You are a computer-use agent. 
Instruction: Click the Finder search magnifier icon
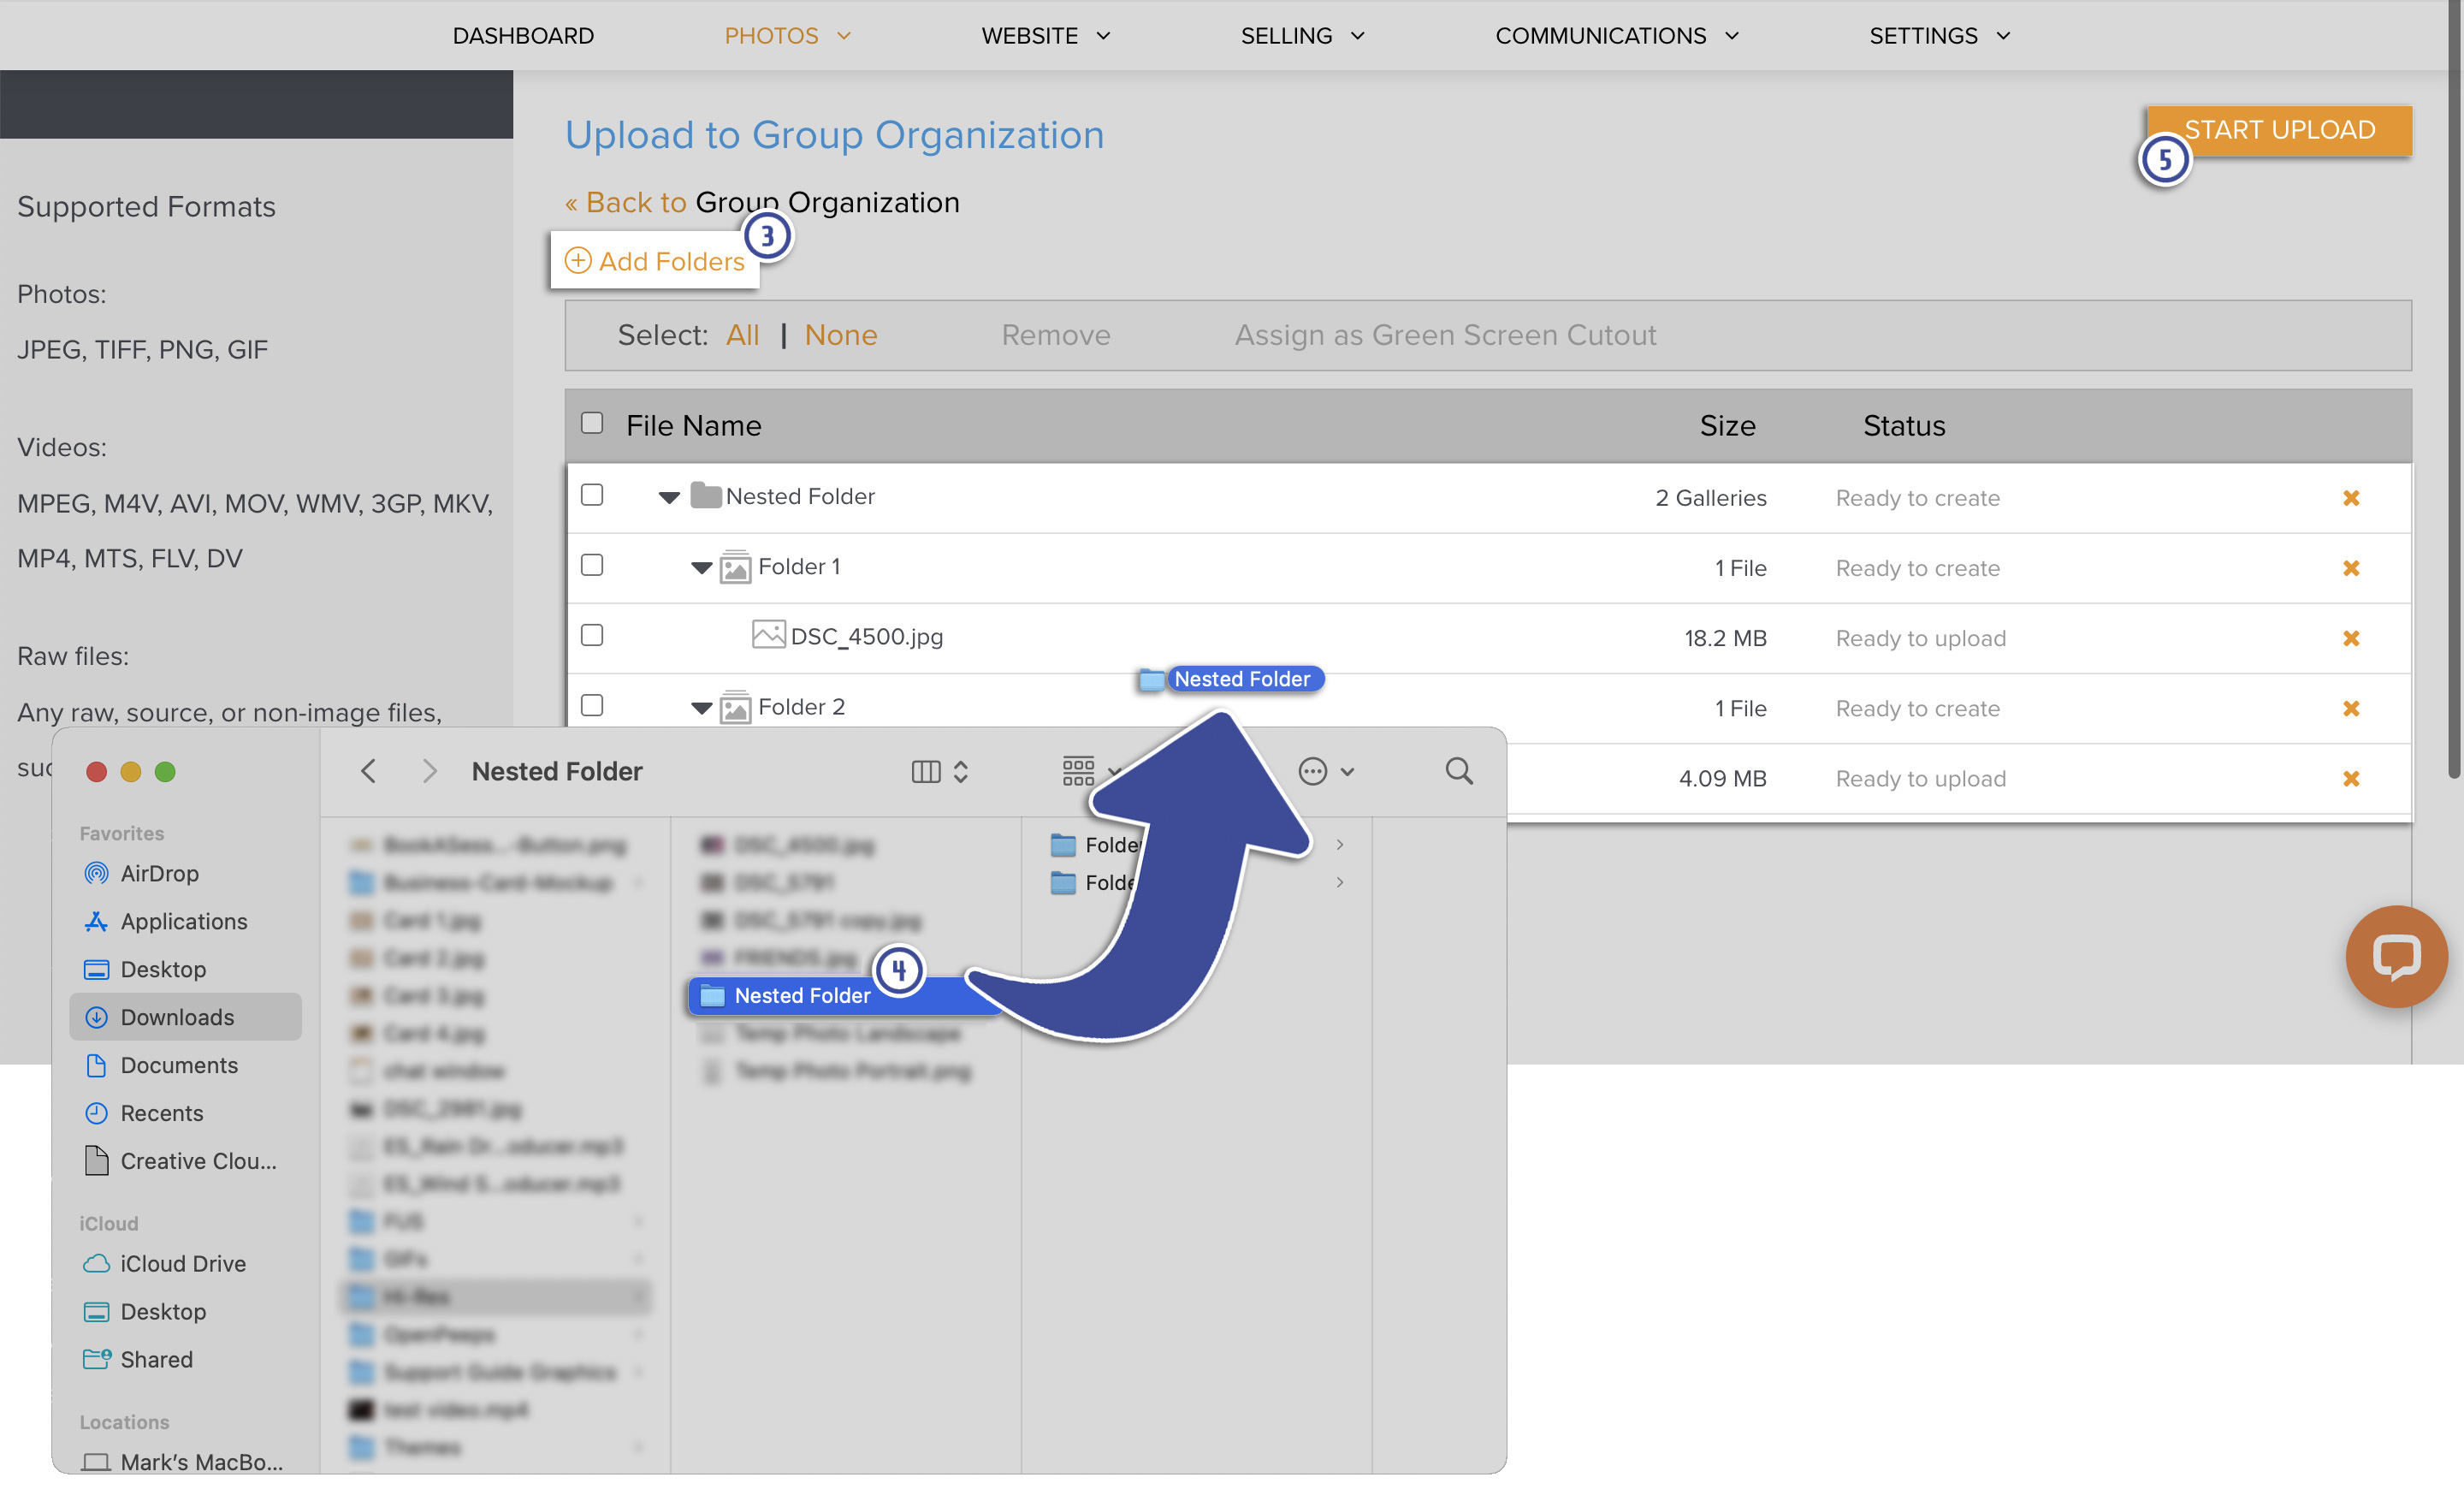tap(1458, 771)
